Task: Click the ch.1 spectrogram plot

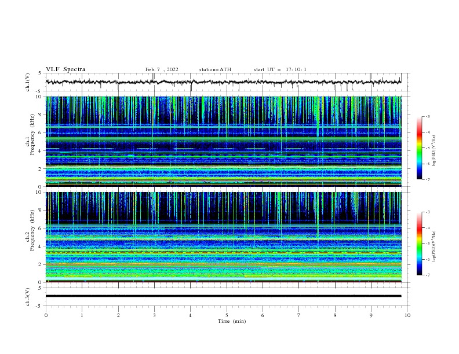Action: 224,141
